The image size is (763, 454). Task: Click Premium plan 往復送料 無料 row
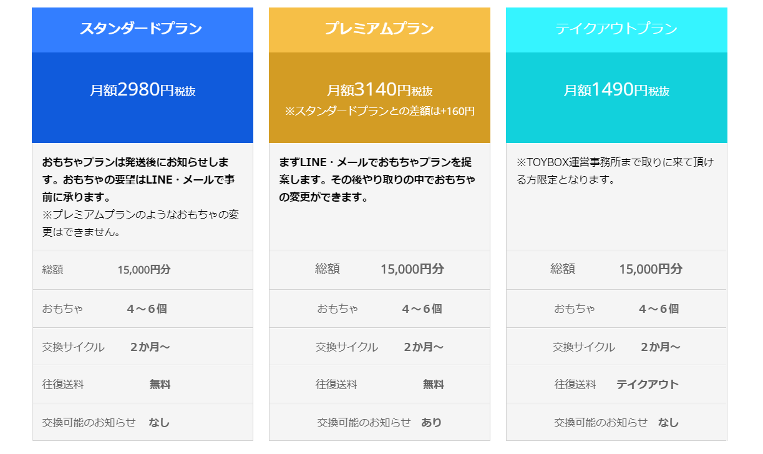click(379, 385)
